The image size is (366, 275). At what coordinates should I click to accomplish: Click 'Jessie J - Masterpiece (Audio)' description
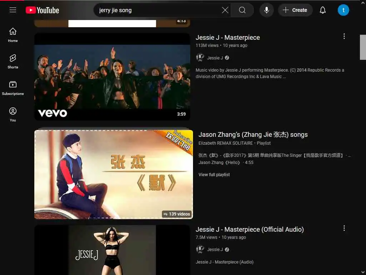click(224, 262)
